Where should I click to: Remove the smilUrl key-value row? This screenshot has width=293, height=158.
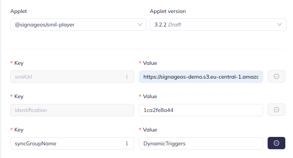point(276,77)
